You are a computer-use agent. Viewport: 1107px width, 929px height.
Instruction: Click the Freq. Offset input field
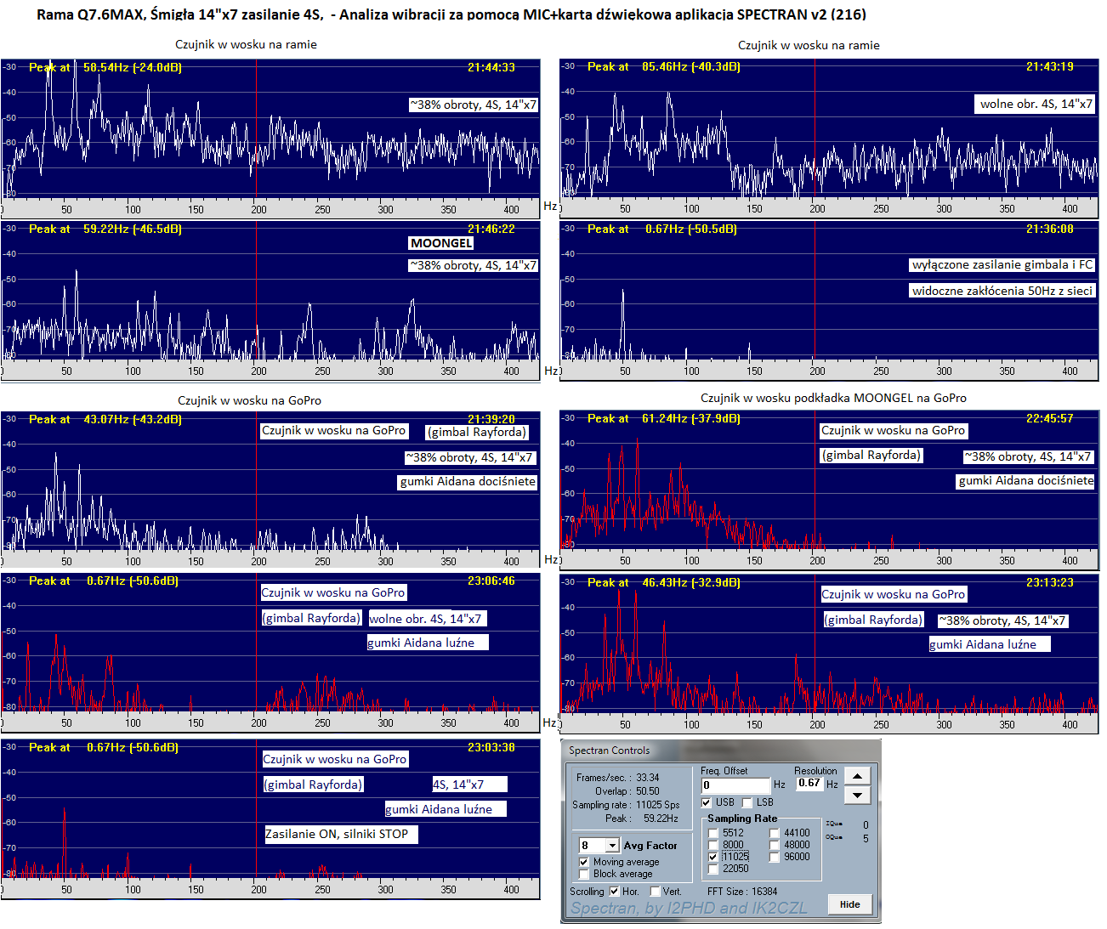(x=735, y=785)
